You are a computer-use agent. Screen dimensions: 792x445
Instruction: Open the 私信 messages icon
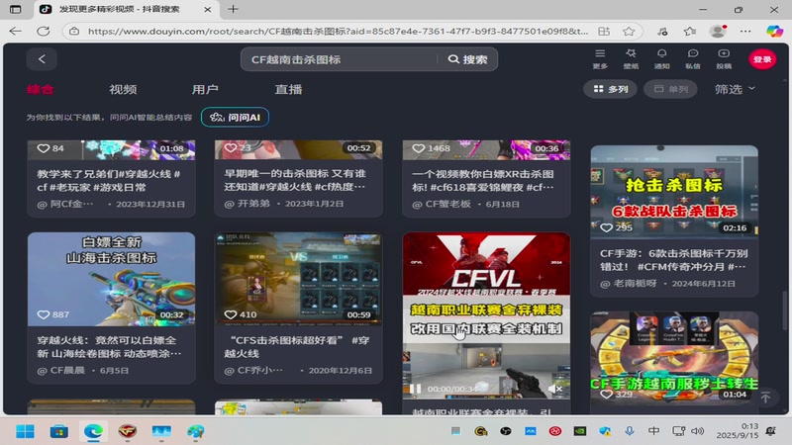click(692, 58)
